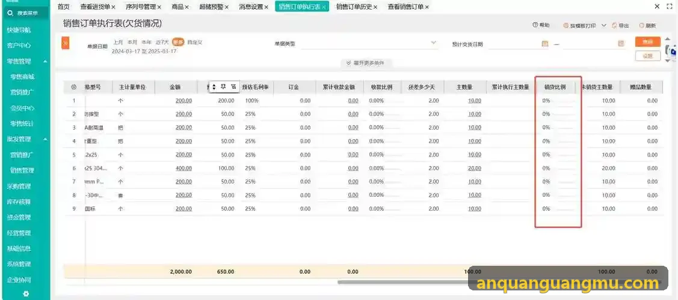
Task: Open the table column settings gear icon
Action: coord(73,87)
